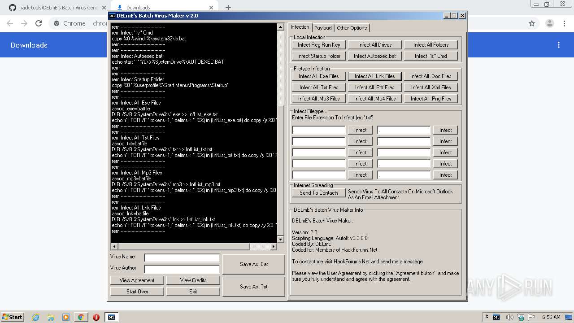Click the Send To Contacts button
Image resolution: width=574 pixels, height=323 pixels.
(x=319, y=193)
